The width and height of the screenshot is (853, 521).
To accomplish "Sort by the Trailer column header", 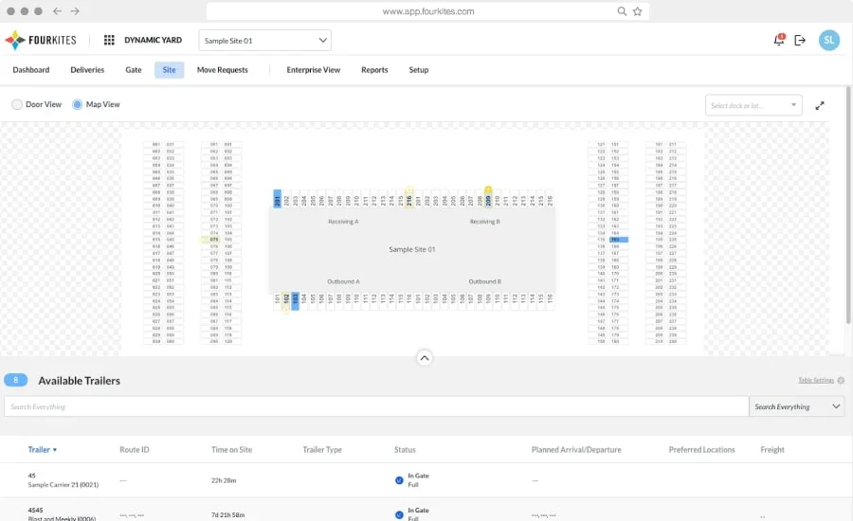I will [43, 450].
